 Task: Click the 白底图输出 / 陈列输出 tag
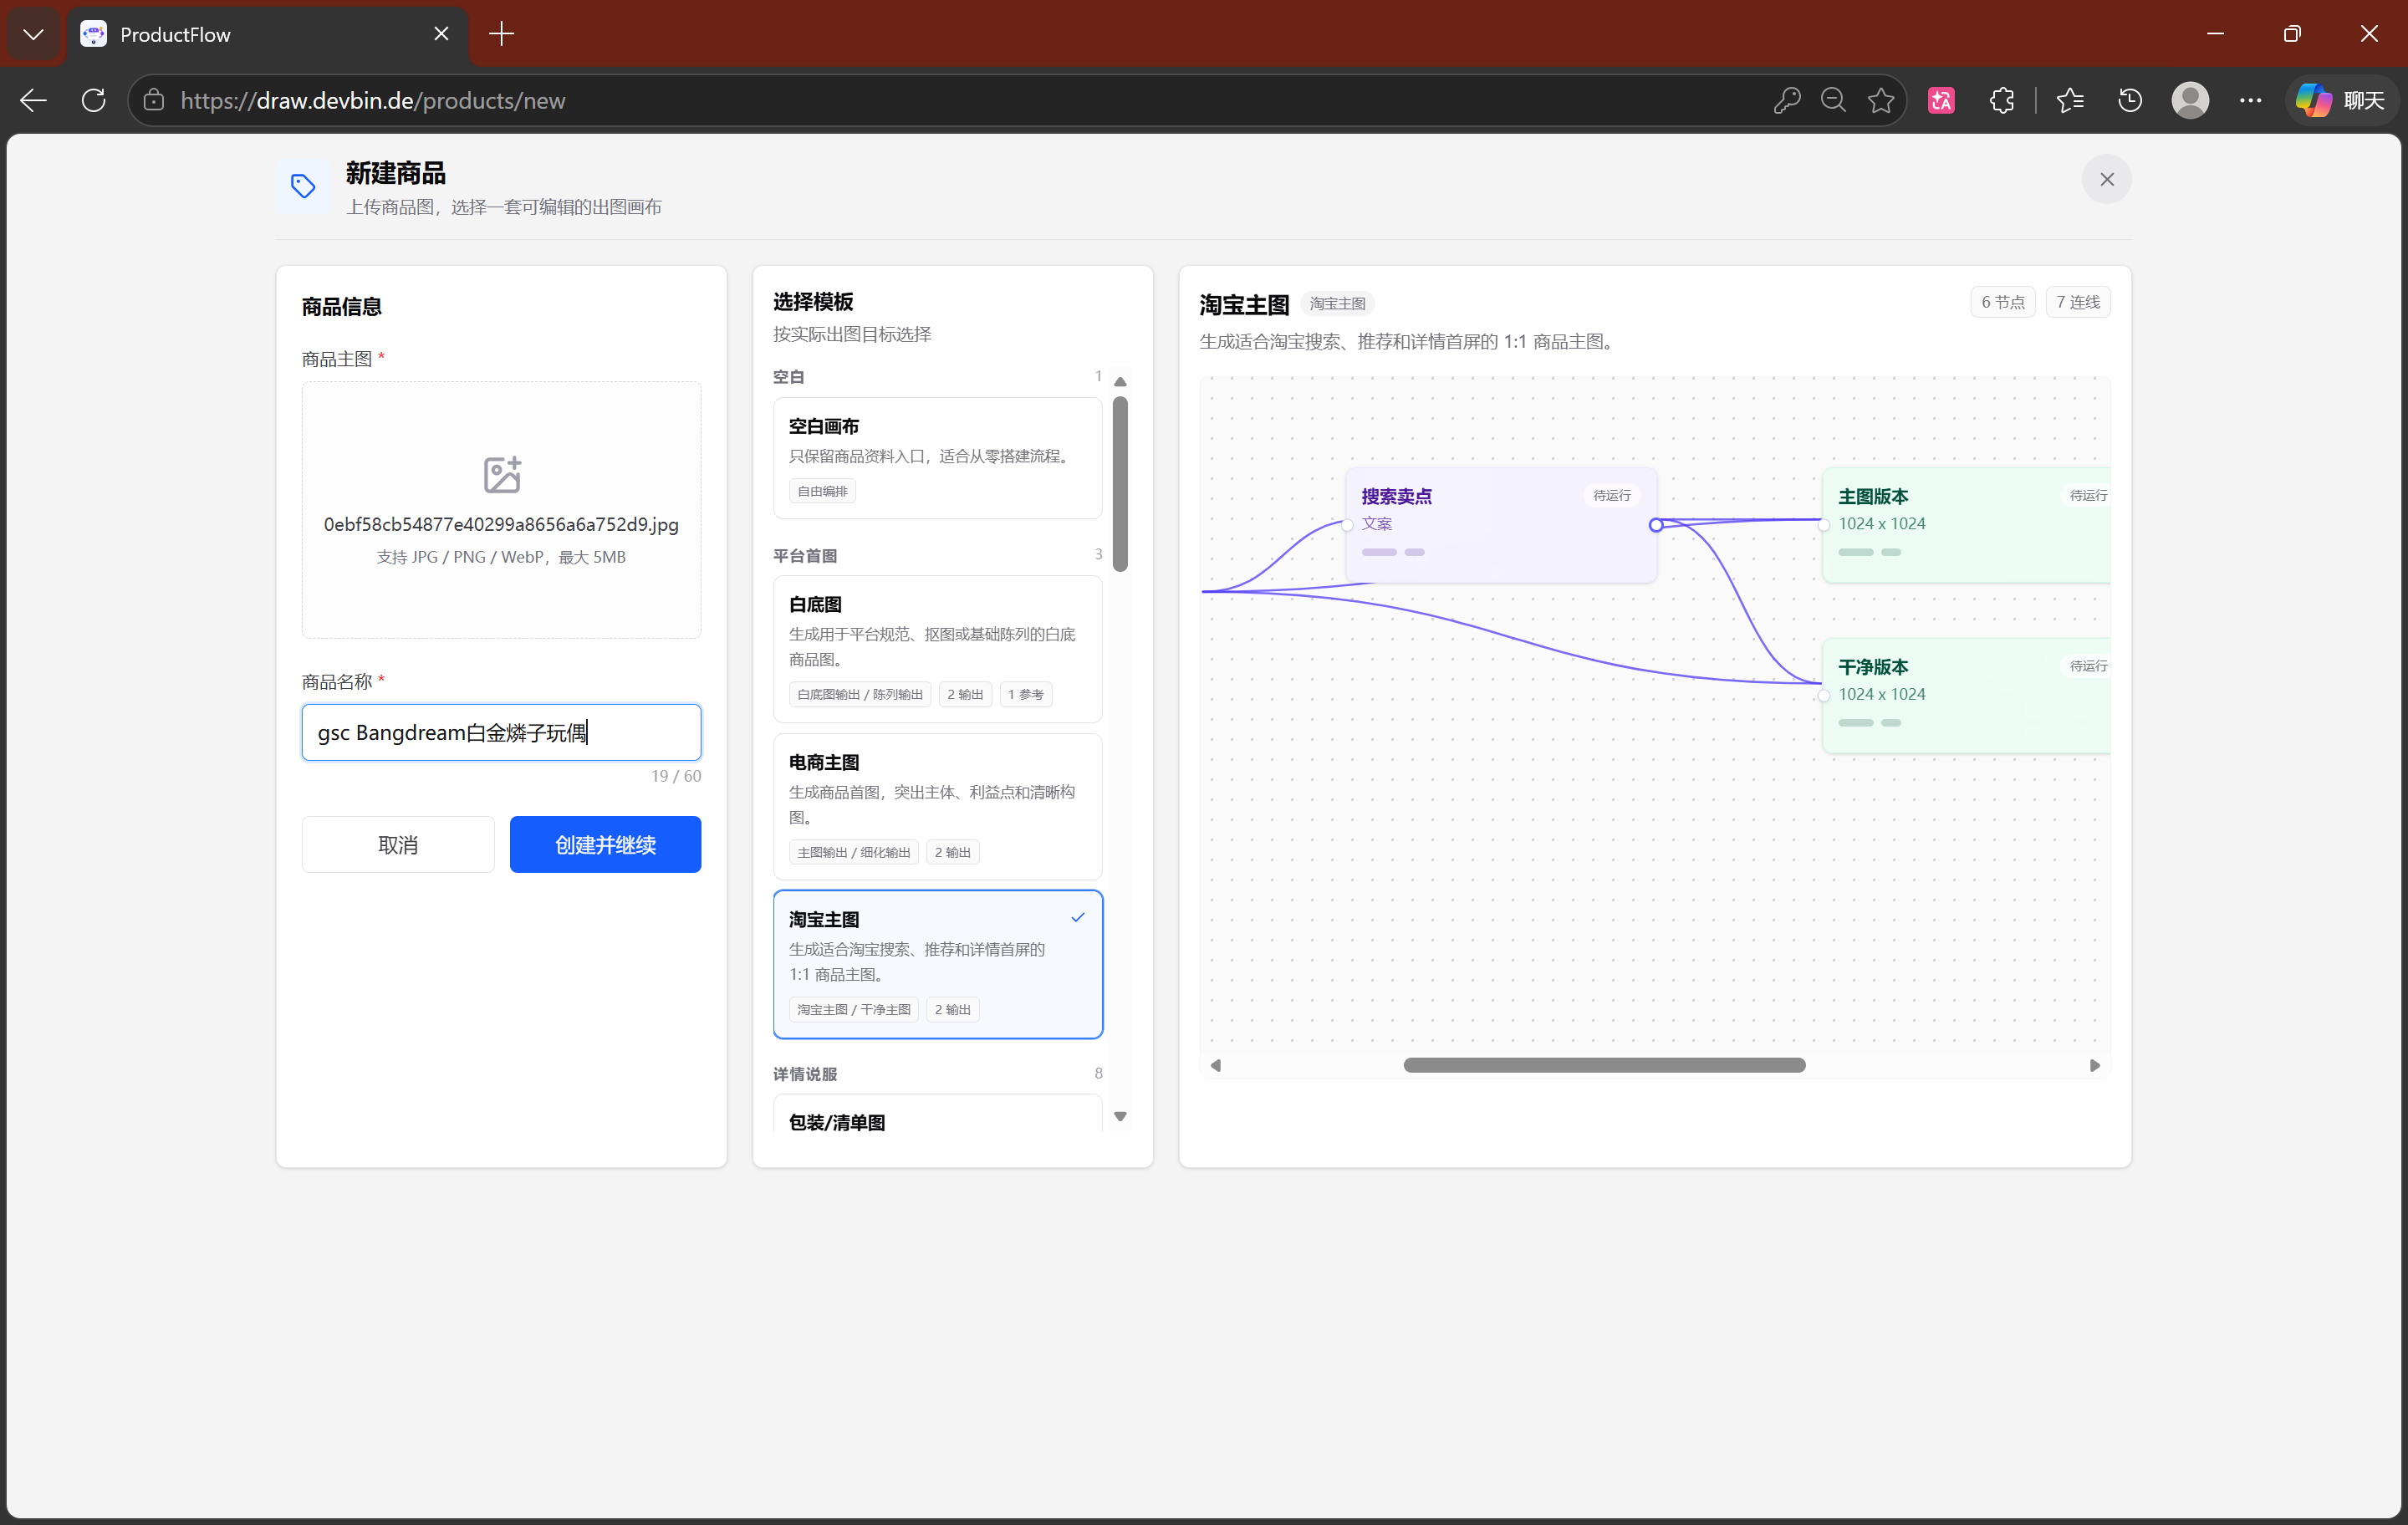pyautogui.click(x=860, y=694)
